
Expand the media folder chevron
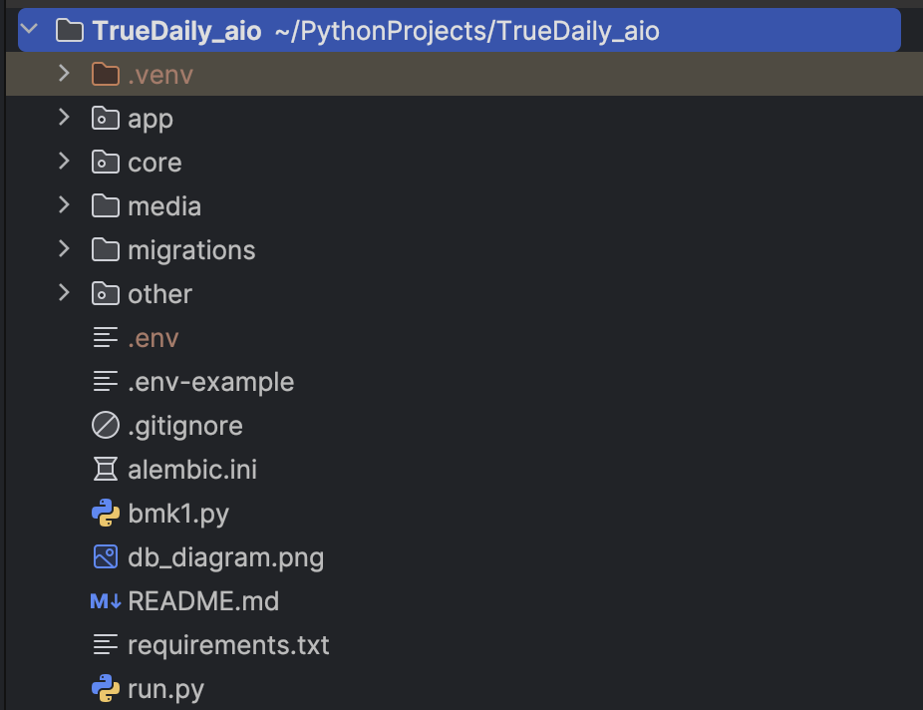click(64, 205)
